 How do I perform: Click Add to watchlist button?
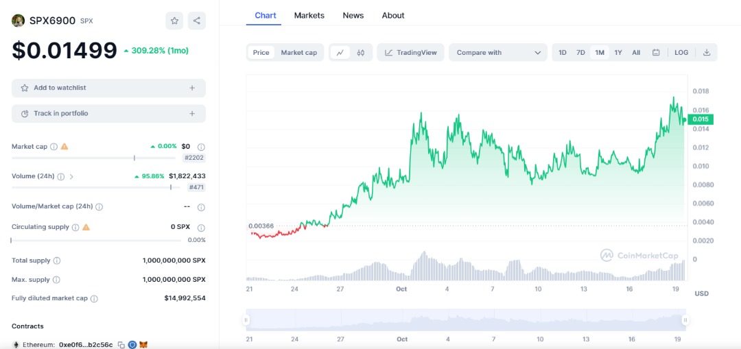[108, 88]
